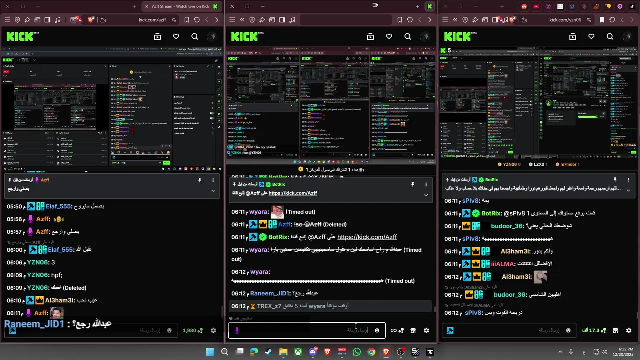The width and height of the screenshot is (640, 360).
Task: Expand collapsed toolbar chevrons in middle browser
Action: click(x=242, y=20)
